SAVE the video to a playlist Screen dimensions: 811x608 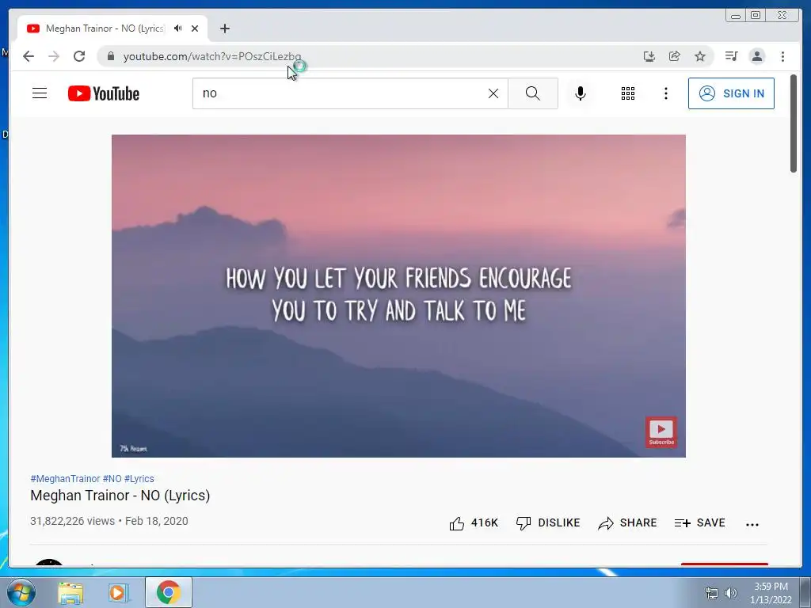(700, 523)
